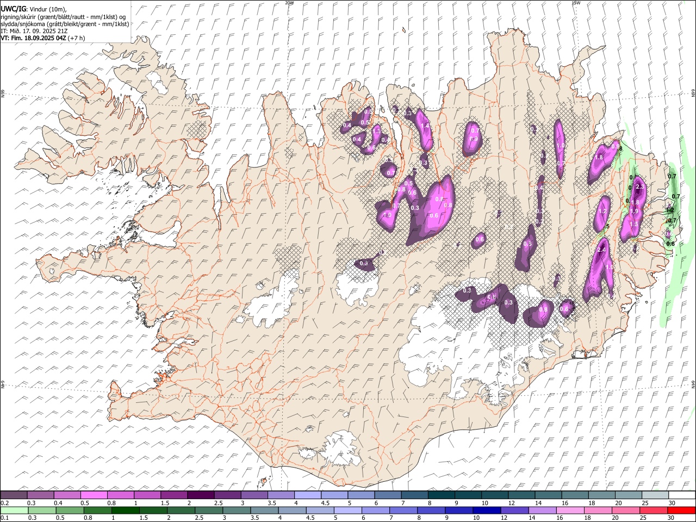Select the medium green 0.5 rain legend swatch
This screenshot has width=696, height=522.
click(x=70, y=511)
